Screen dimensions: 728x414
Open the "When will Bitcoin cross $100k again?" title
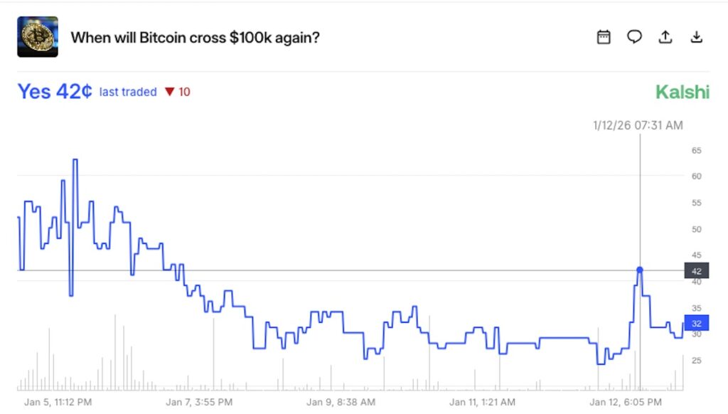tap(195, 38)
